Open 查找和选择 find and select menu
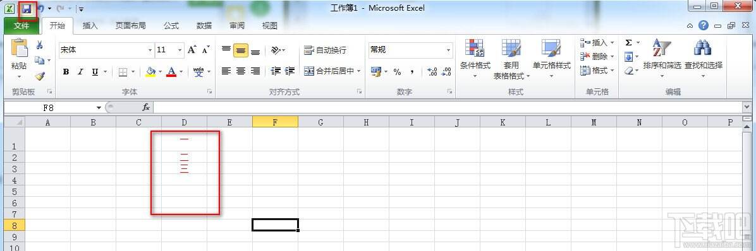Viewport: 756px width, 251px height. [x=704, y=59]
